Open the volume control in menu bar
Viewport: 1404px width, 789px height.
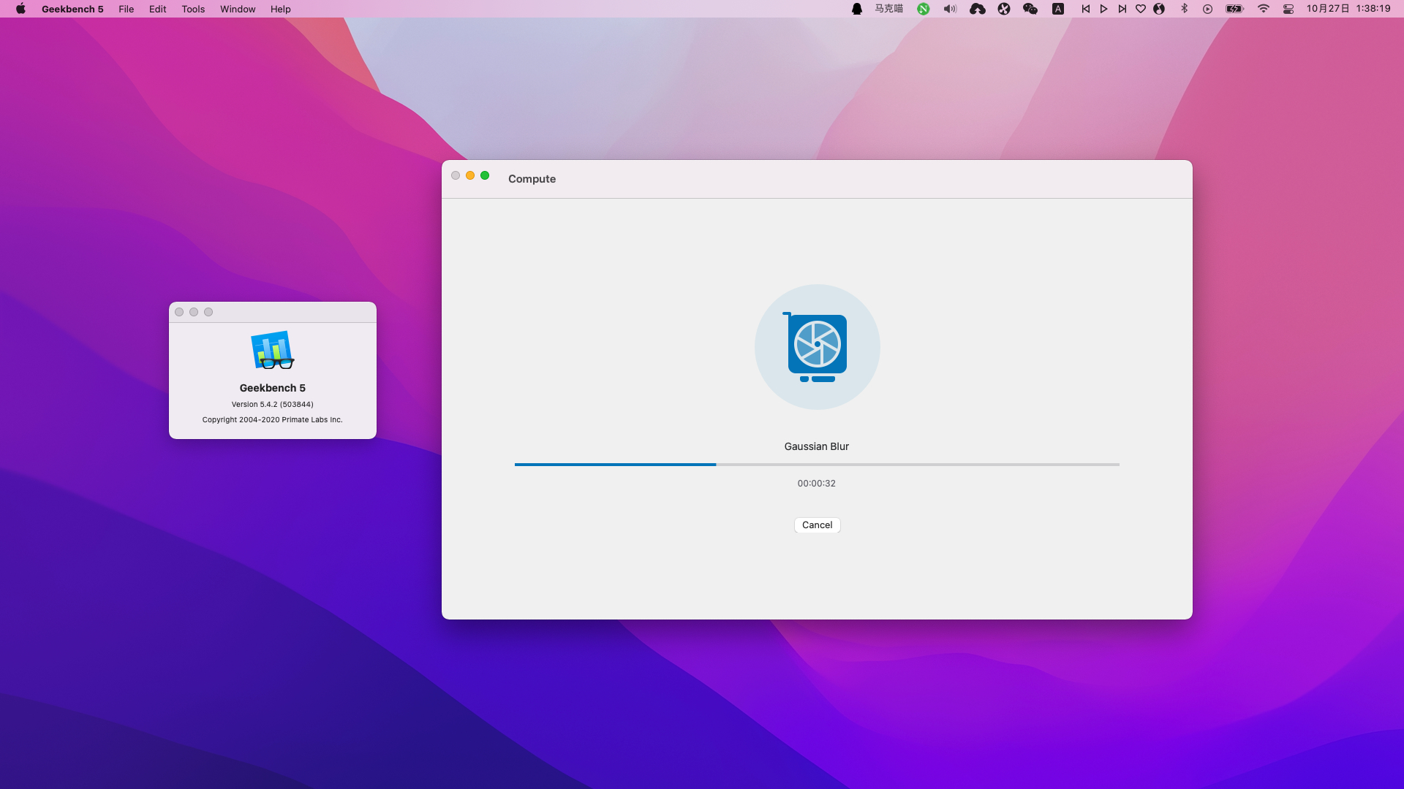tap(950, 9)
